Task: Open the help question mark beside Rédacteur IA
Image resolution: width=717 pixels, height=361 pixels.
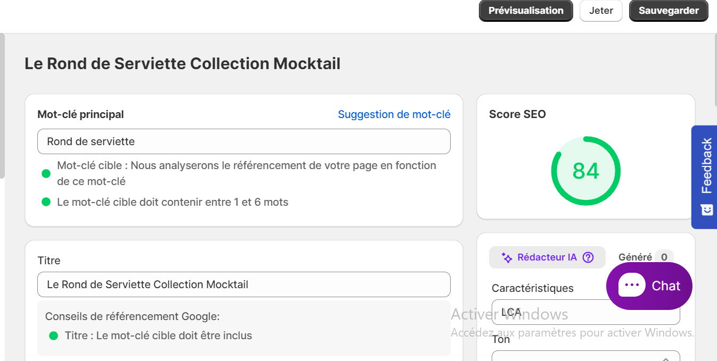Action: coord(588,257)
